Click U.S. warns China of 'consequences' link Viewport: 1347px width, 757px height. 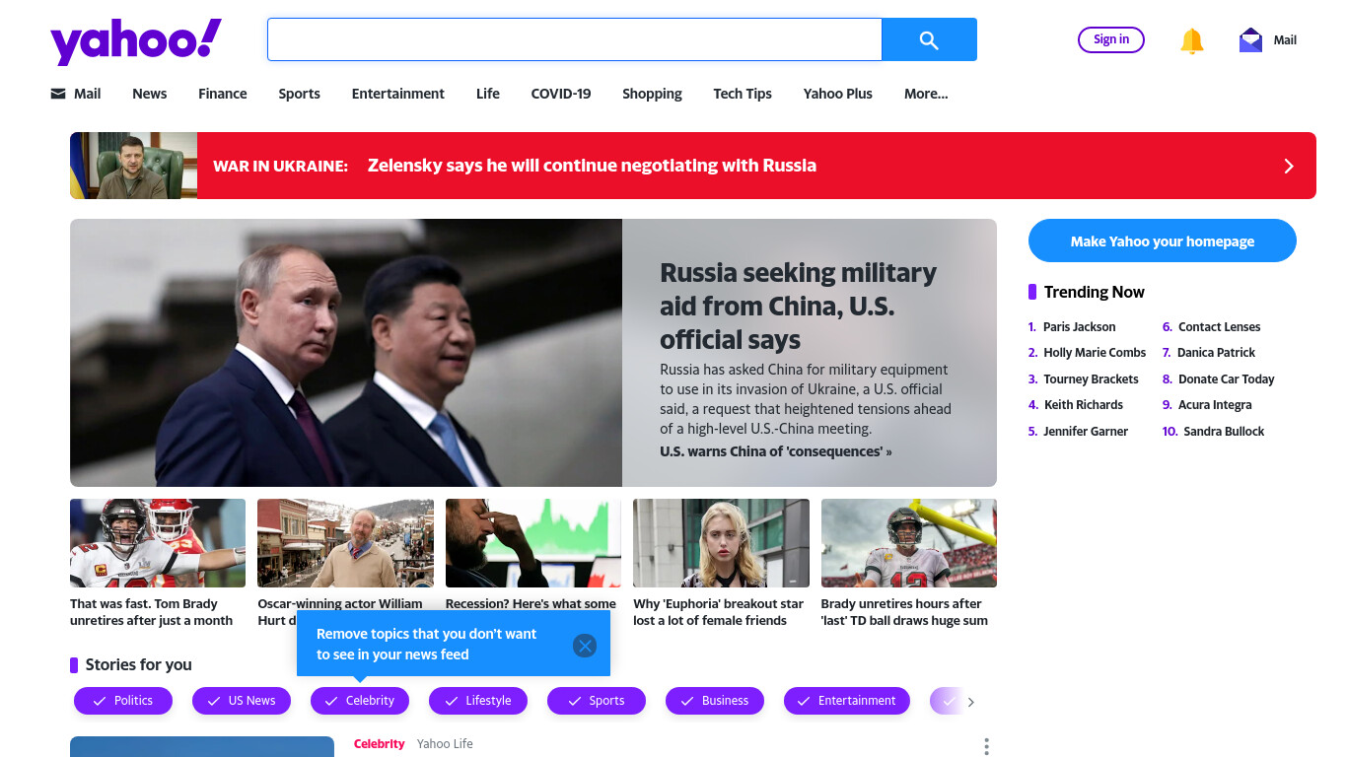(776, 451)
